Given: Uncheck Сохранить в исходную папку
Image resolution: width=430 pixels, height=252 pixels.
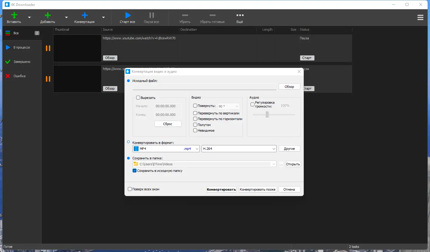Looking at the screenshot, I should (x=135, y=171).
